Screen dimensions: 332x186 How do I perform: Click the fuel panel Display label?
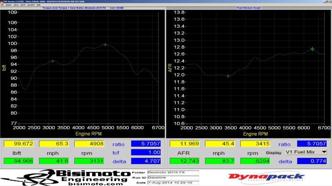click(x=273, y=153)
